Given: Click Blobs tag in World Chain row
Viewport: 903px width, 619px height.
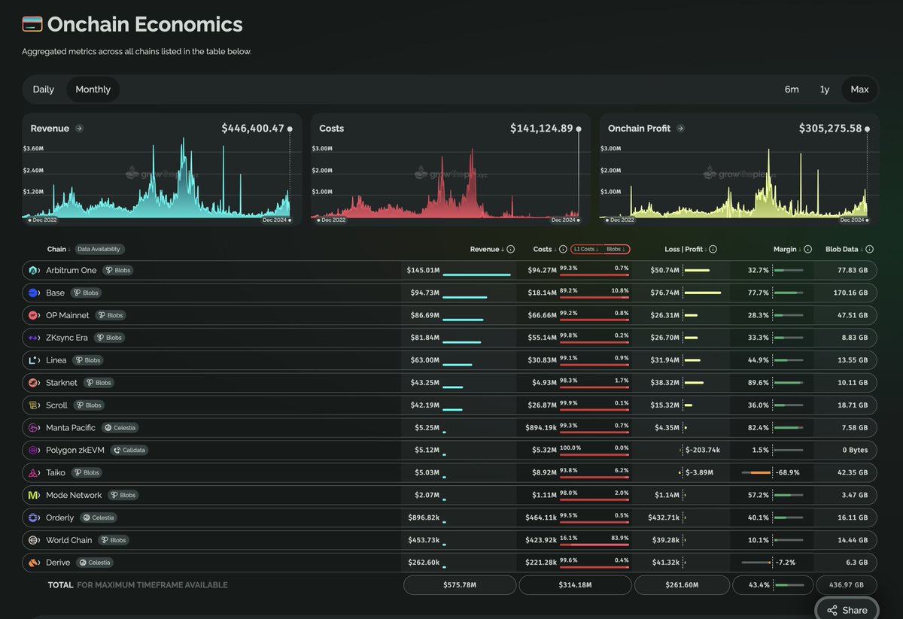Looking at the screenshot, I should (x=113, y=540).
